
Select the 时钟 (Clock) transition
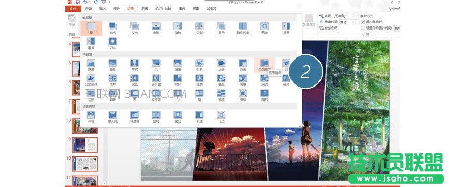tap(178, 80)
